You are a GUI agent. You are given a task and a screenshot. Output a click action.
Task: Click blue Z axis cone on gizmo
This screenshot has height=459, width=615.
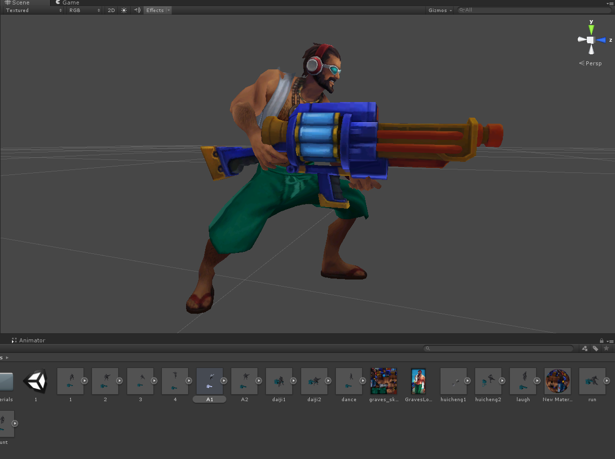[601, 40]
